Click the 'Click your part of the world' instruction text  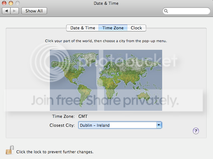[106, 41]
